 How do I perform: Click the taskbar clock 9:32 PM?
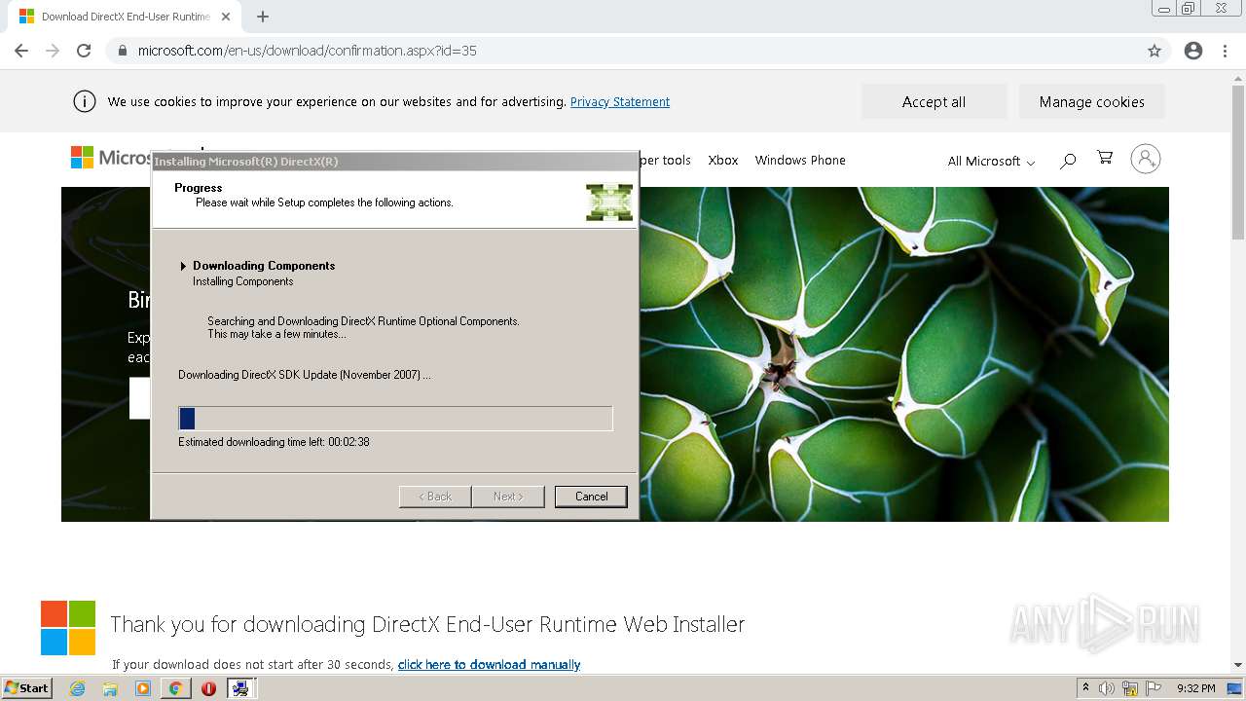[1196, 688]
